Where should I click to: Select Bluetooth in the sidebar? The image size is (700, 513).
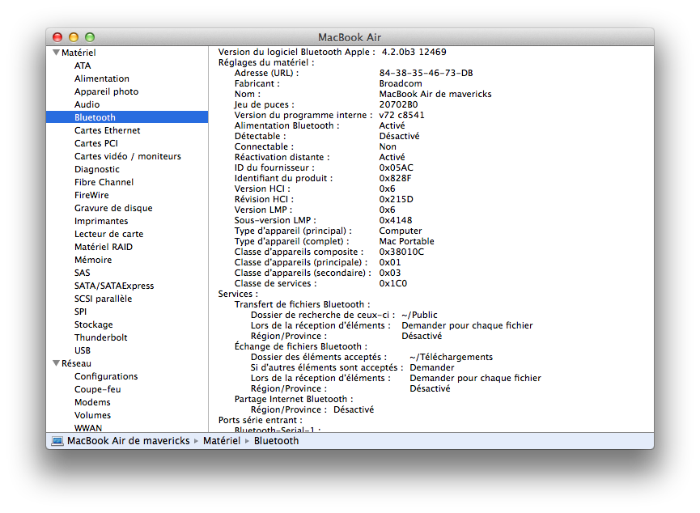pos(95,117)
